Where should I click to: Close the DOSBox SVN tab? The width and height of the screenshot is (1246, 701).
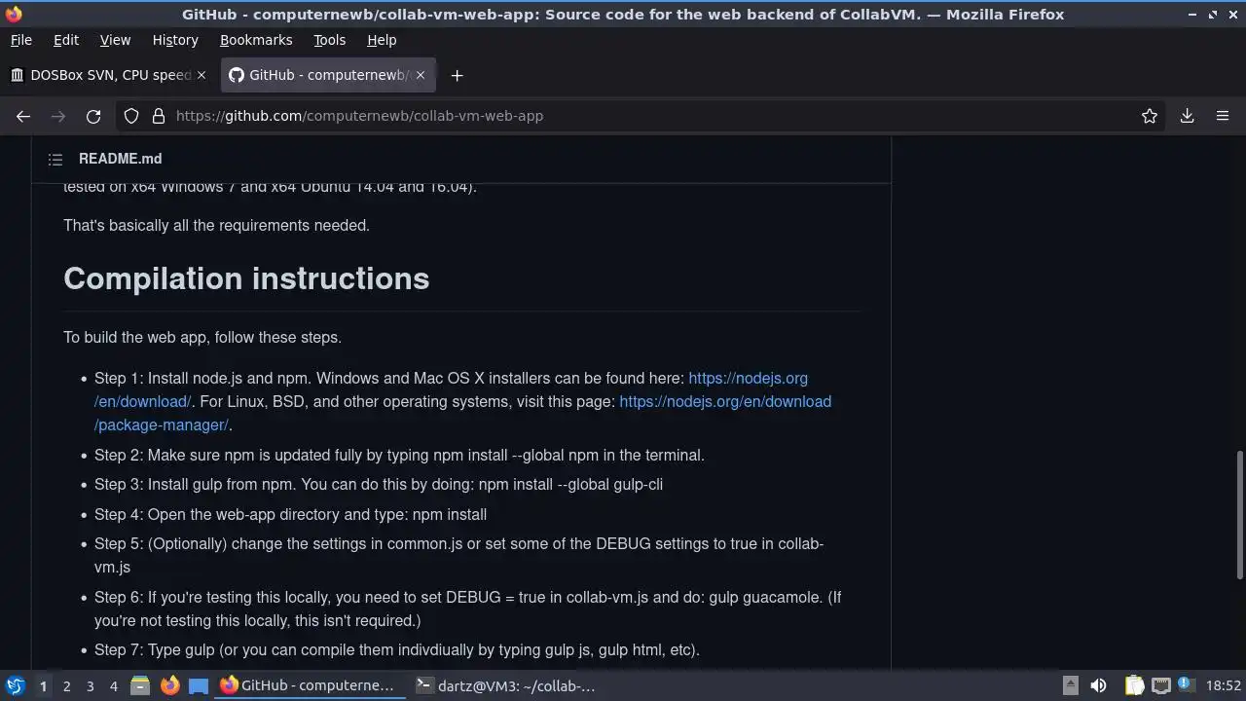[202, 75]
